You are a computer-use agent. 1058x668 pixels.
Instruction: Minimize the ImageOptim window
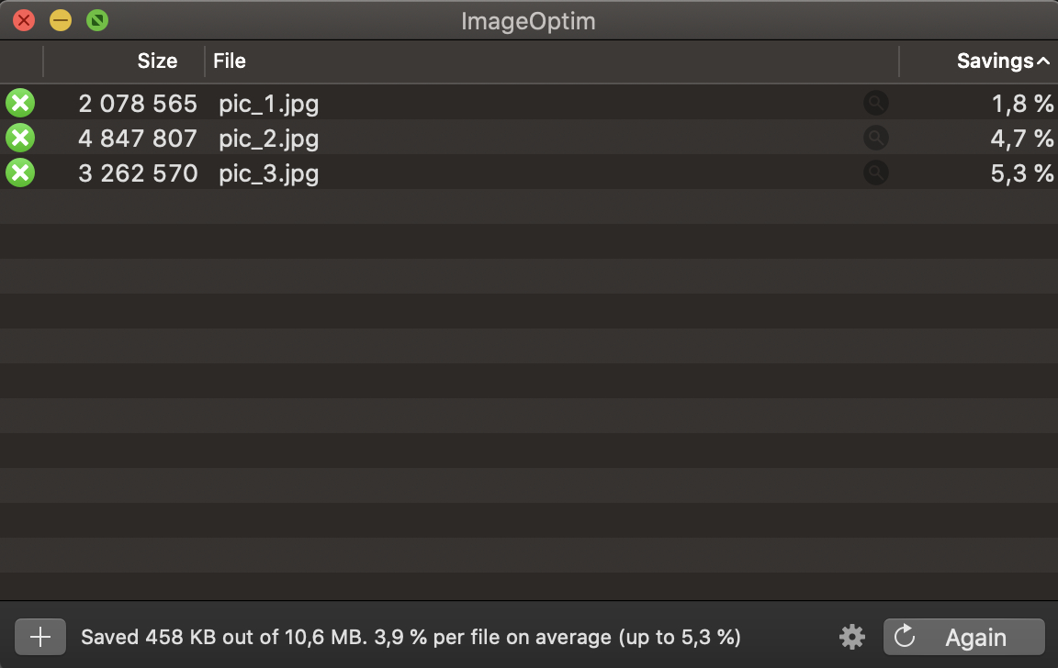point(61,20)
